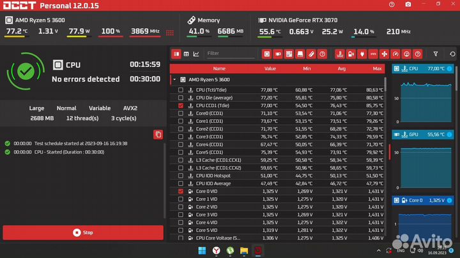Toggle the current sensor type filter

[x=373, y=54]
